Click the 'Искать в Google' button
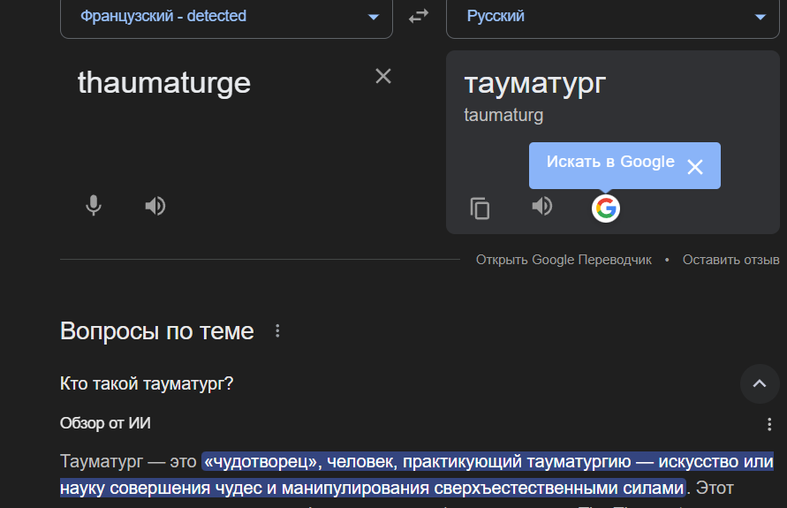This screenshot has height=508, width=787. (610, 163)
